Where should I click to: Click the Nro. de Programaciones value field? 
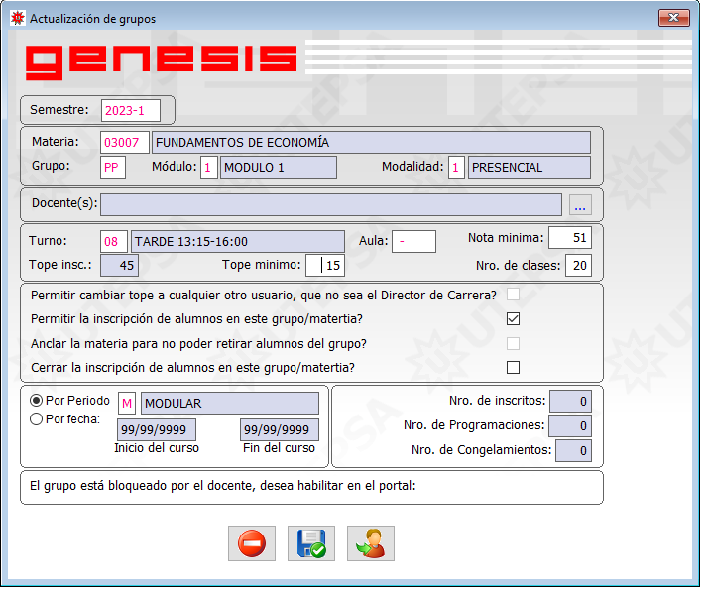click(x=570, y=425)
